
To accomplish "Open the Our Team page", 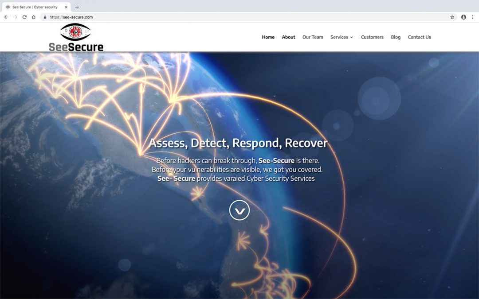I will (313, 37).
